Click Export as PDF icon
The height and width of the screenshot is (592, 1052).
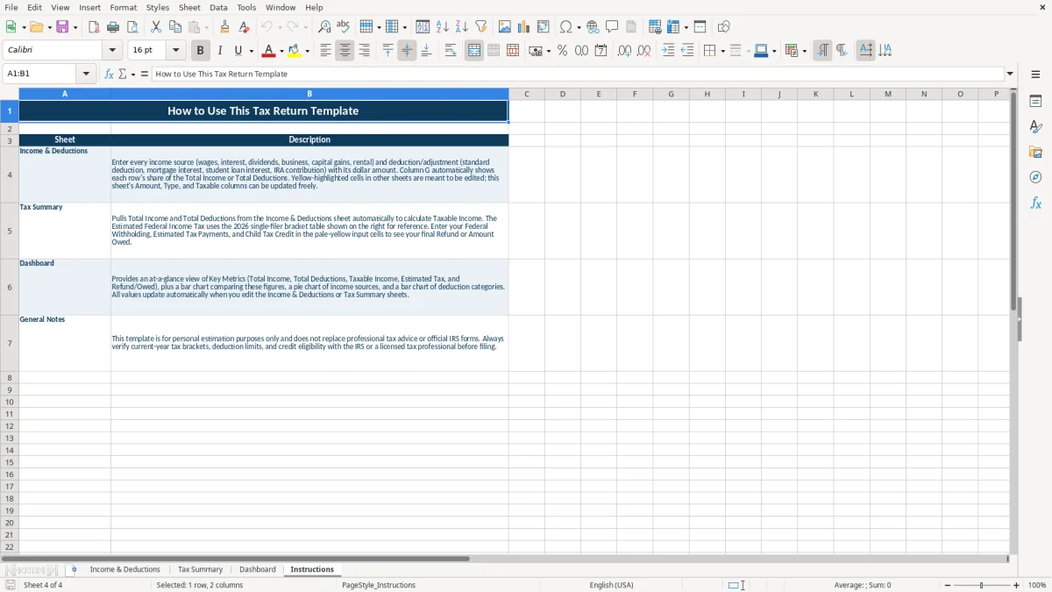click(94, 27)
